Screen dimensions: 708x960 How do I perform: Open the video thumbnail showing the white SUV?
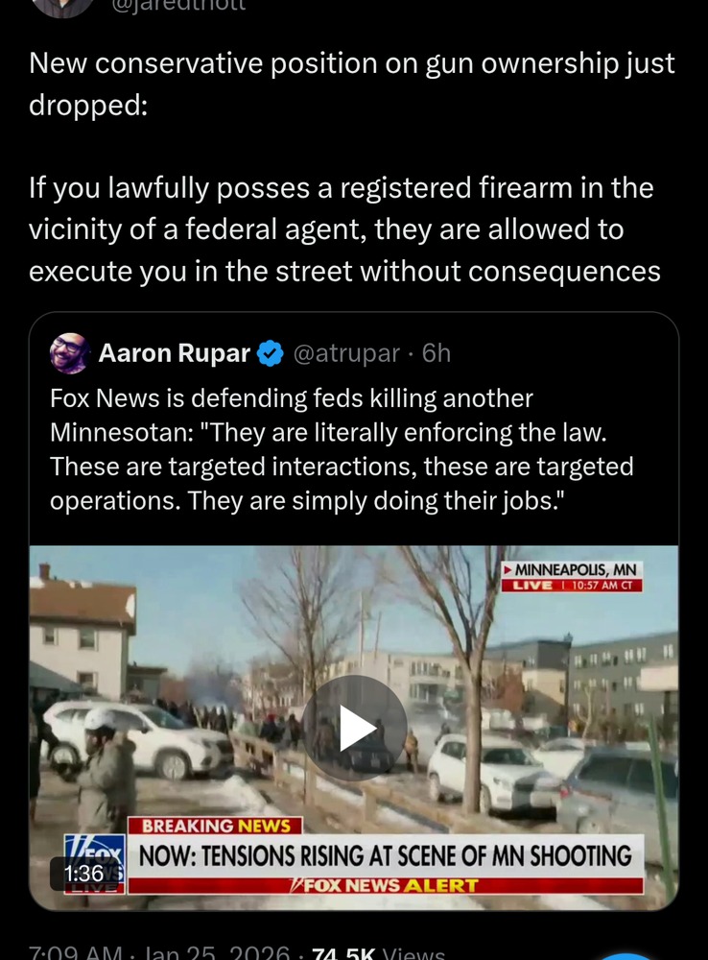[x=354, y=728]
